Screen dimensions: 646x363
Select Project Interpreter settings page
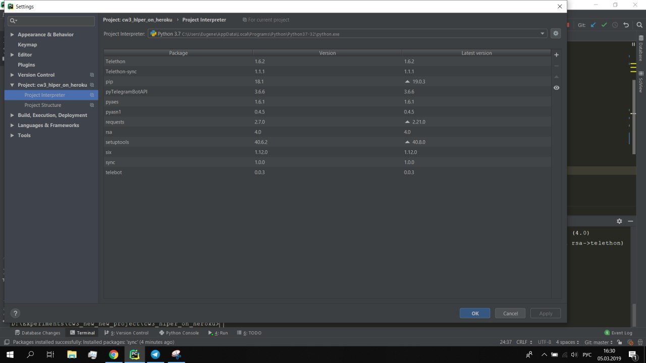(51, 95)
